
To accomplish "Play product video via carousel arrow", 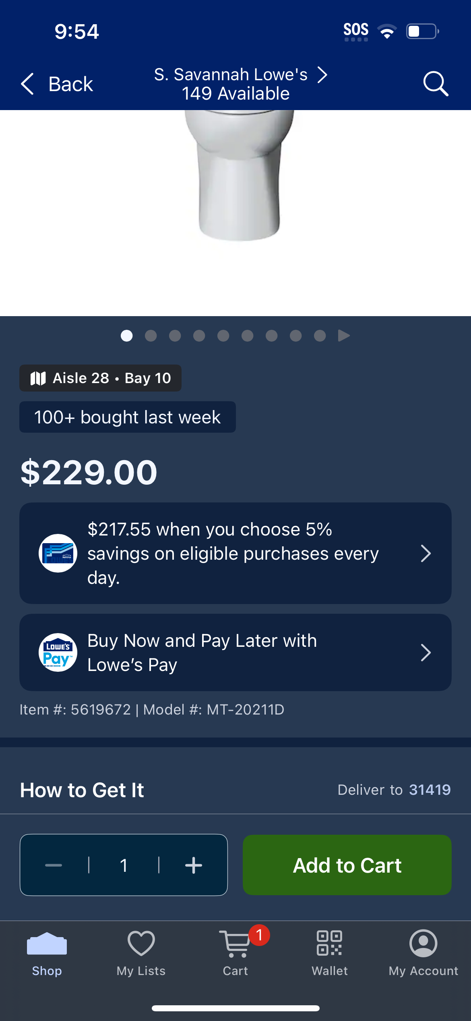I will click(x=344, y=335).
